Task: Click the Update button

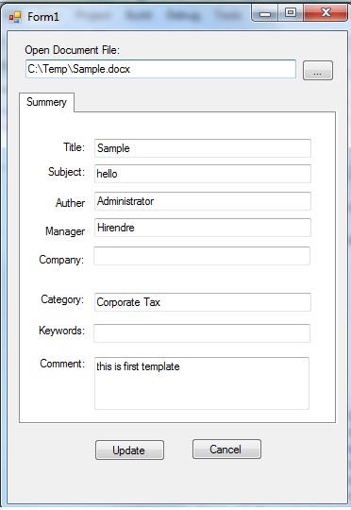Action: pyautogui.click(x=129, y=450)
